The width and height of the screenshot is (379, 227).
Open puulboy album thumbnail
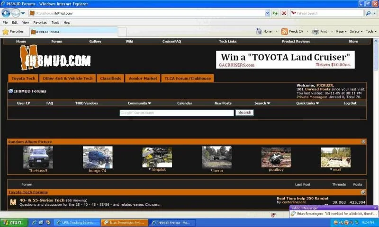(x=276, y=157)
